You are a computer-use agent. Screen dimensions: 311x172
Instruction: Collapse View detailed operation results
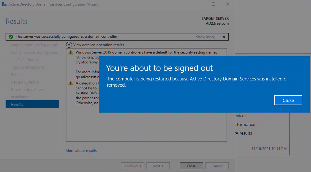69,45
